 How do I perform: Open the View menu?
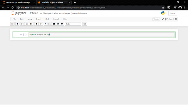point(30,19)
